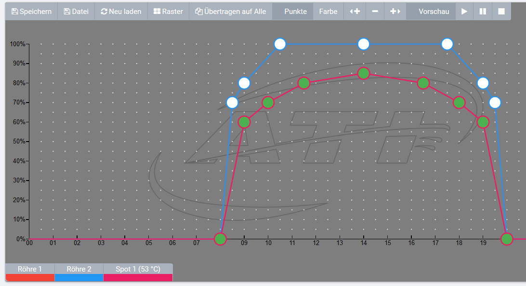The height and width of the screenshot is (286, 526).
Task: Click the Vorschau preview label
Action: click(x=434, y=11)
